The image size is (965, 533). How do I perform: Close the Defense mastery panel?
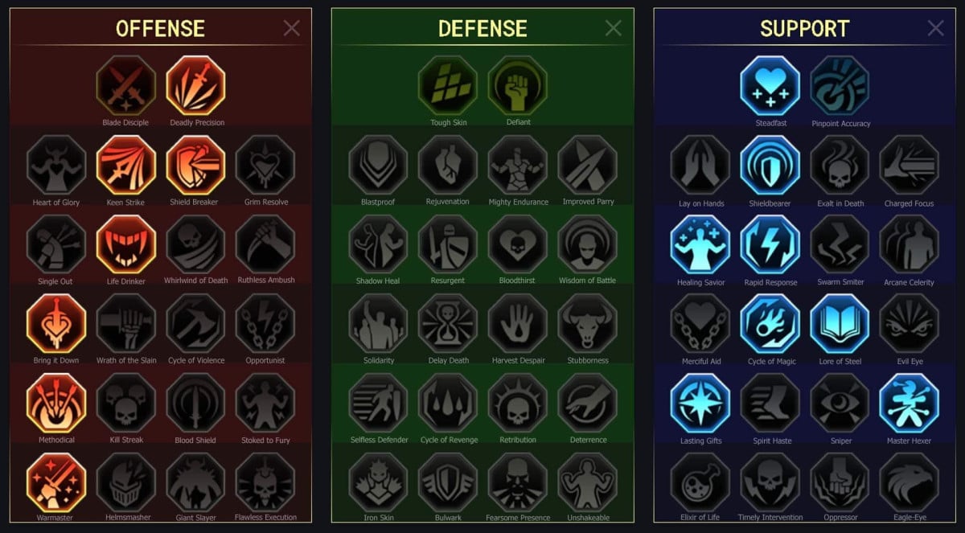(x=614, y=28)
